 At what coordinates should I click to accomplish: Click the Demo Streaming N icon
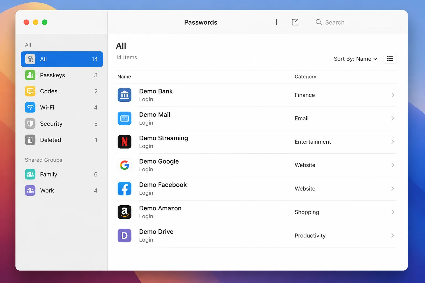[x=125, y=142]
